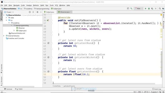Image resolution: width=165 pixels, height=93 pixels.
Task: Collapse the src folder
Action: click(x=6, y=20)
